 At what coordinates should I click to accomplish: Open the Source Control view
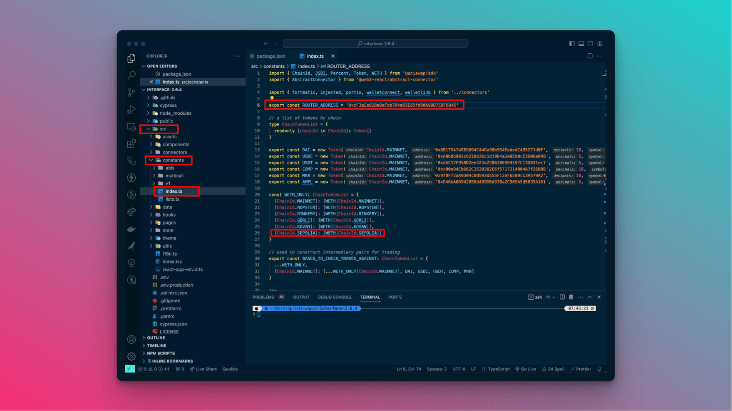click(132, 92)
